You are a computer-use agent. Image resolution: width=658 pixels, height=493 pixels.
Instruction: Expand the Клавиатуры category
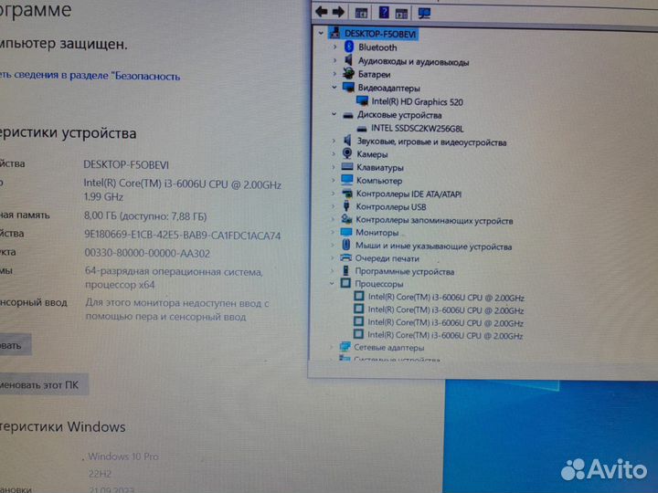pyautogui.click(x=334, y=167)
